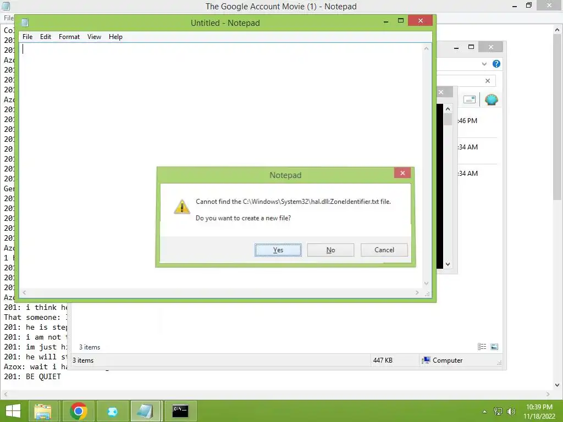Open the Edit menu in Untitled Notepad
The width and height of the screenshot is (563, 422).
[x=45, y=37]
